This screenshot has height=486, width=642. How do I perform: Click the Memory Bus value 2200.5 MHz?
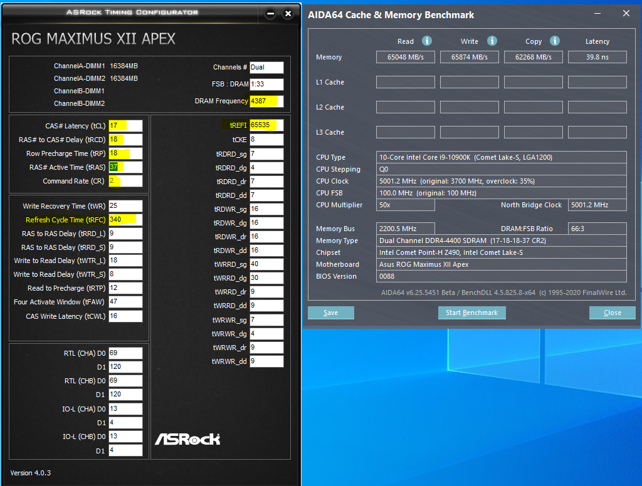click(406, 229)
